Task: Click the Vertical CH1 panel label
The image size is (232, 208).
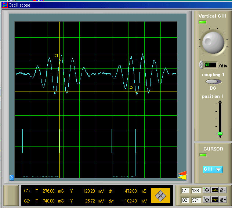Action: (x=213, y=16)
